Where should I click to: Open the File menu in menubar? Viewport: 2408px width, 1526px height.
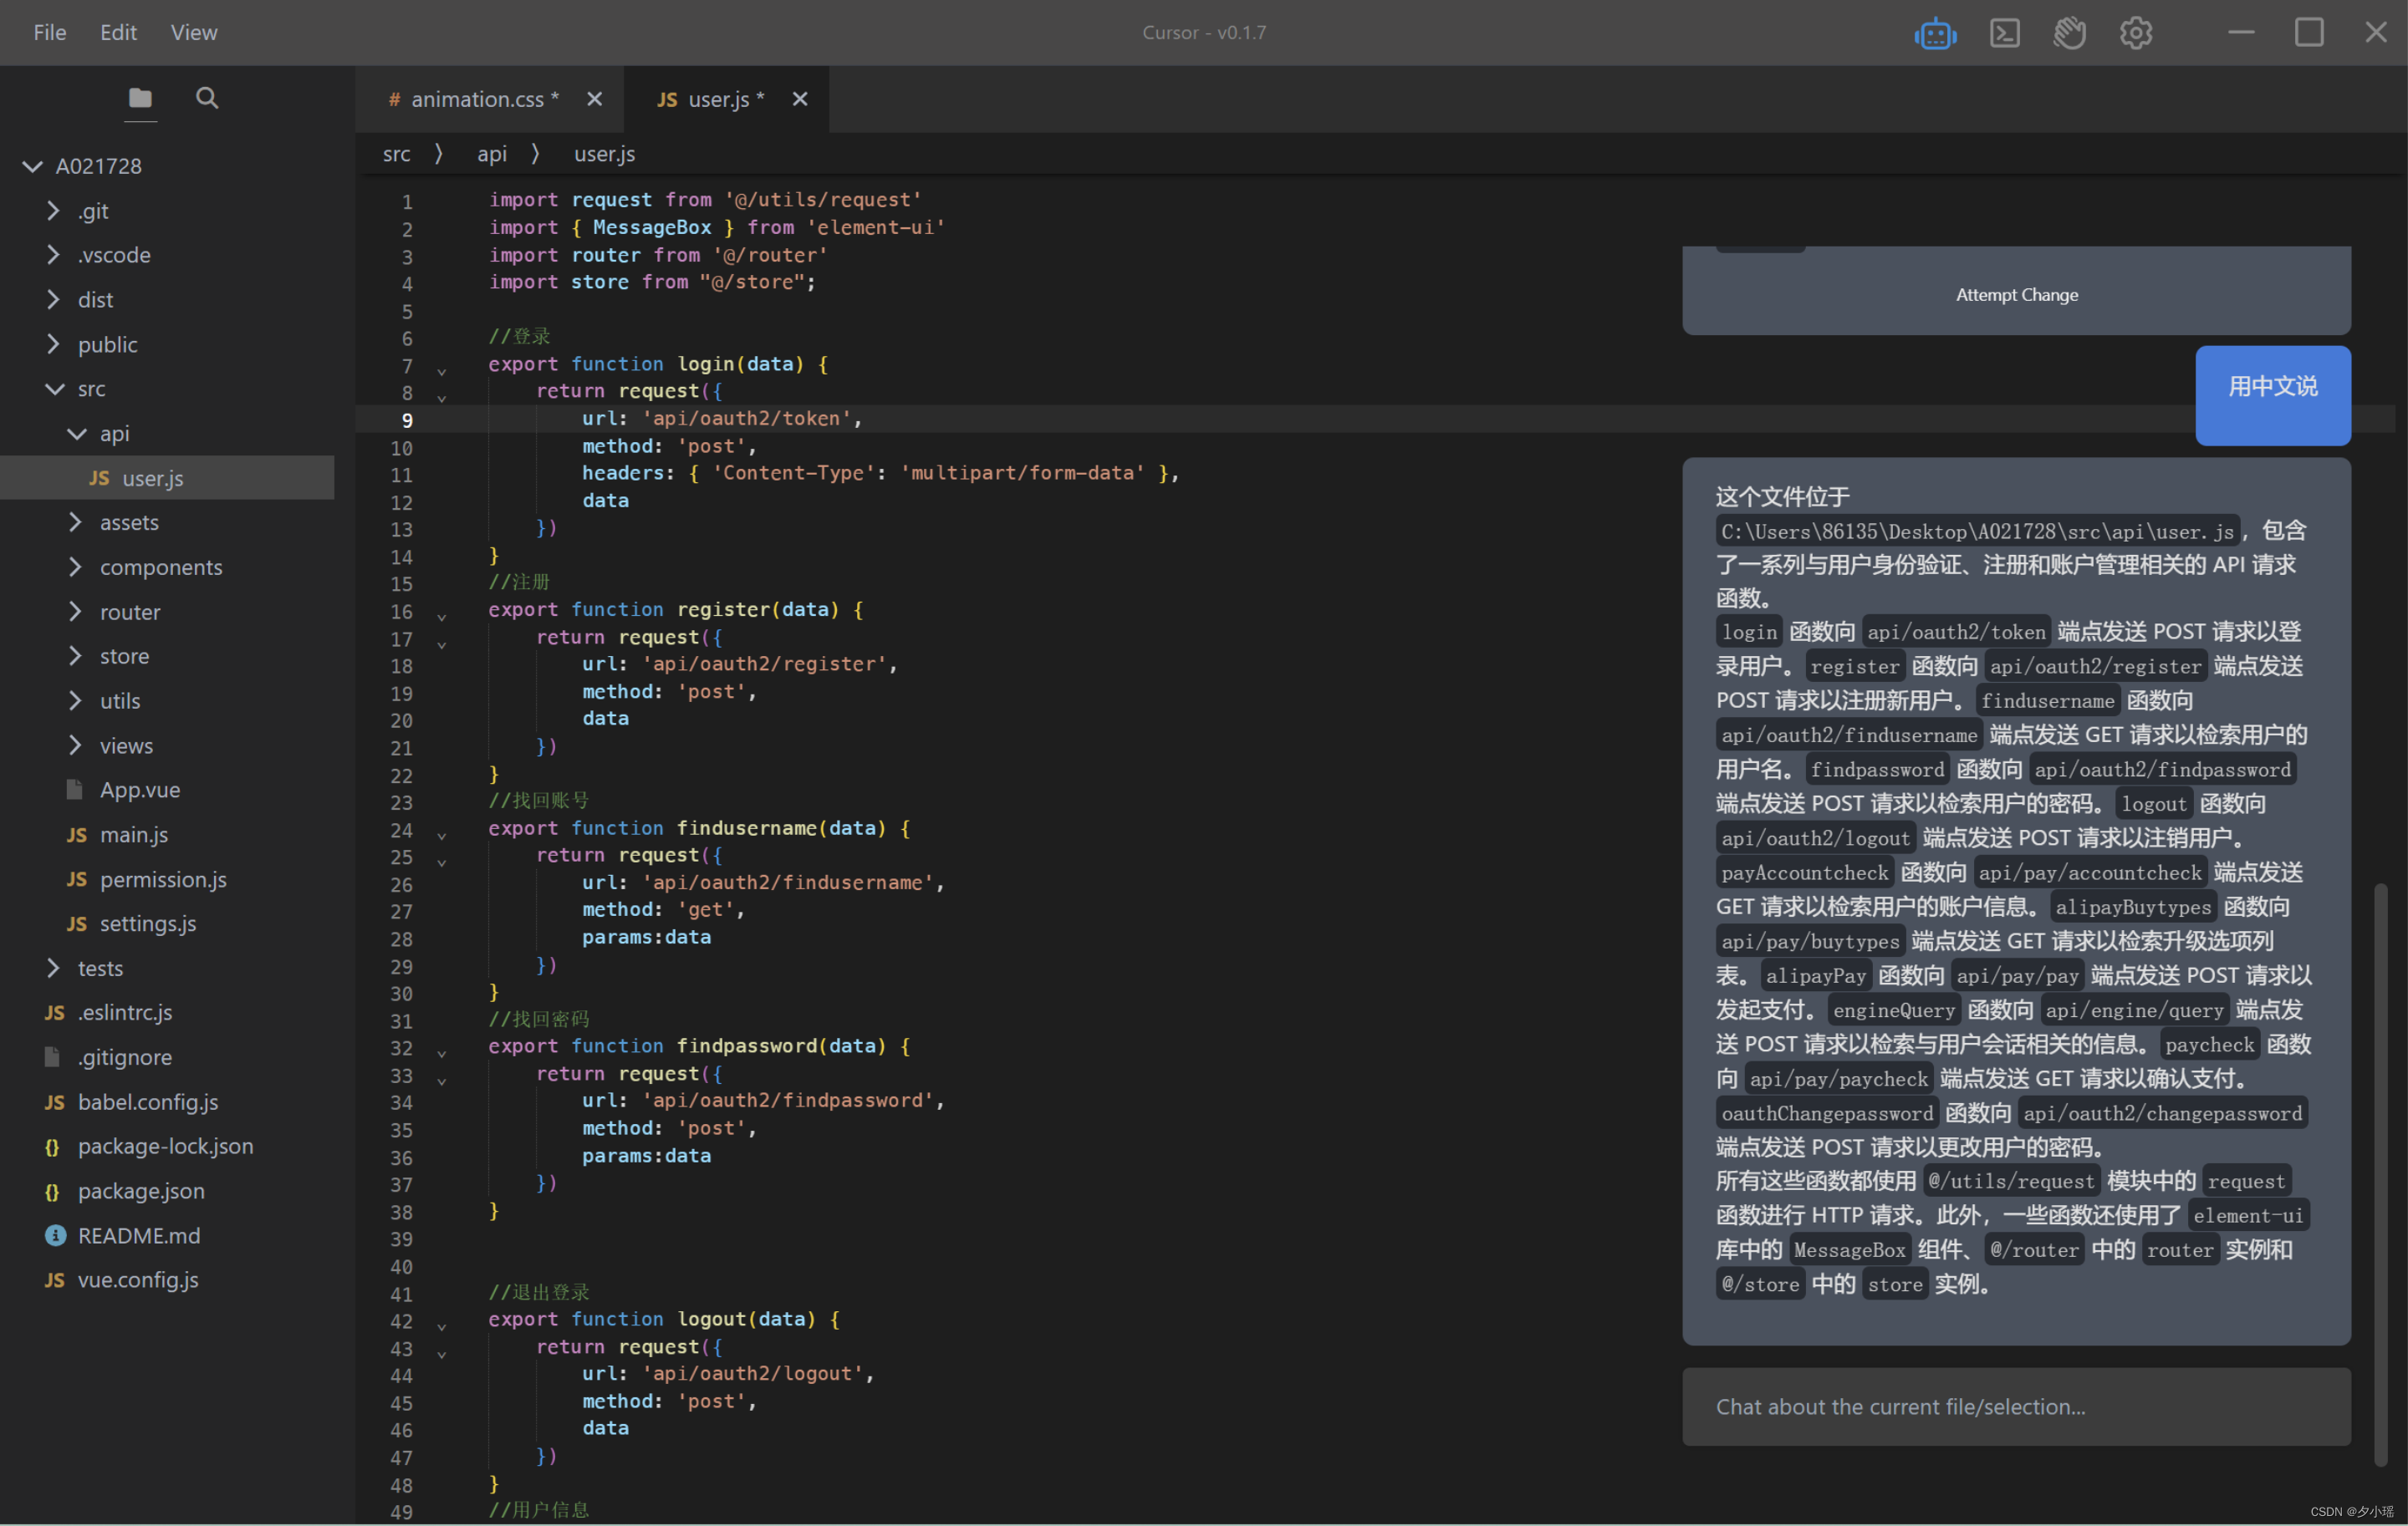pos(49,32)
